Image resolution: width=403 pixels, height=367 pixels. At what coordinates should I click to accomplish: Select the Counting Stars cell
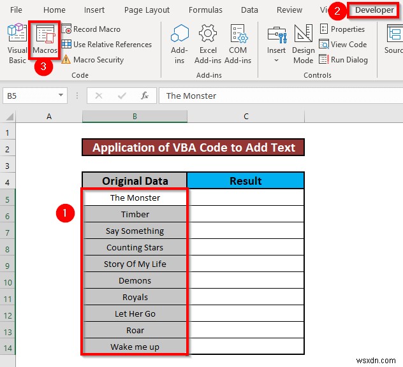(x=135, y=247)
